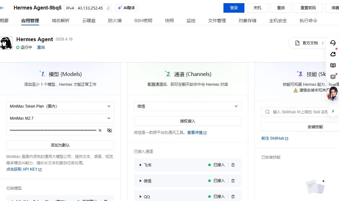Click the blue 登录 button

point(234,8)
